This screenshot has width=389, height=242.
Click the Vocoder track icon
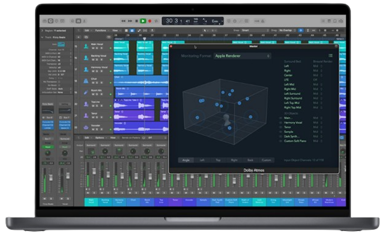[86, 127]
